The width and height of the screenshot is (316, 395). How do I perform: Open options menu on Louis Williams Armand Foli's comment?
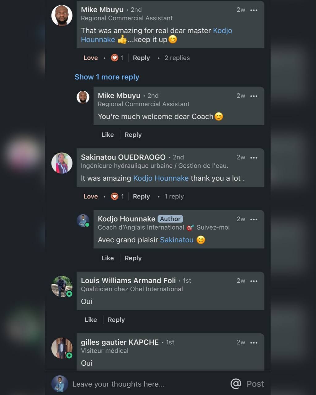[254, 281]
